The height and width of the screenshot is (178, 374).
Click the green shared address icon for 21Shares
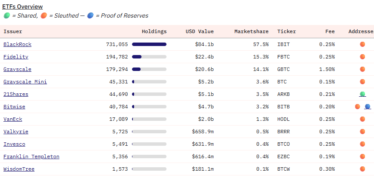pyautogui.click(x=362, y=94)
